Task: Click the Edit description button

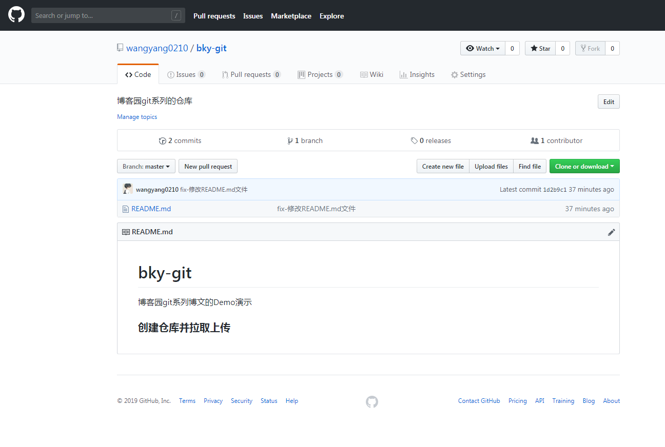Action: click(x=609, y=101)
